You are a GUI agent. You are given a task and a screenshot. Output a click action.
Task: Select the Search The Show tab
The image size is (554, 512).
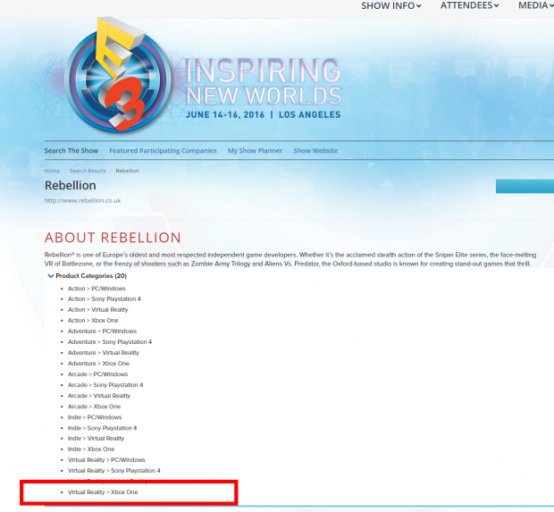pos(71,151)
